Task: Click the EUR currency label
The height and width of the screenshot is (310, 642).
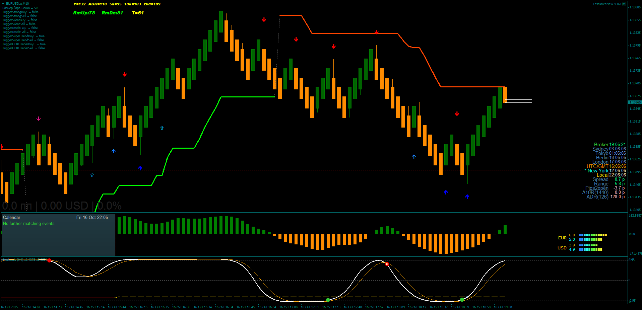Action: [562, 238]
